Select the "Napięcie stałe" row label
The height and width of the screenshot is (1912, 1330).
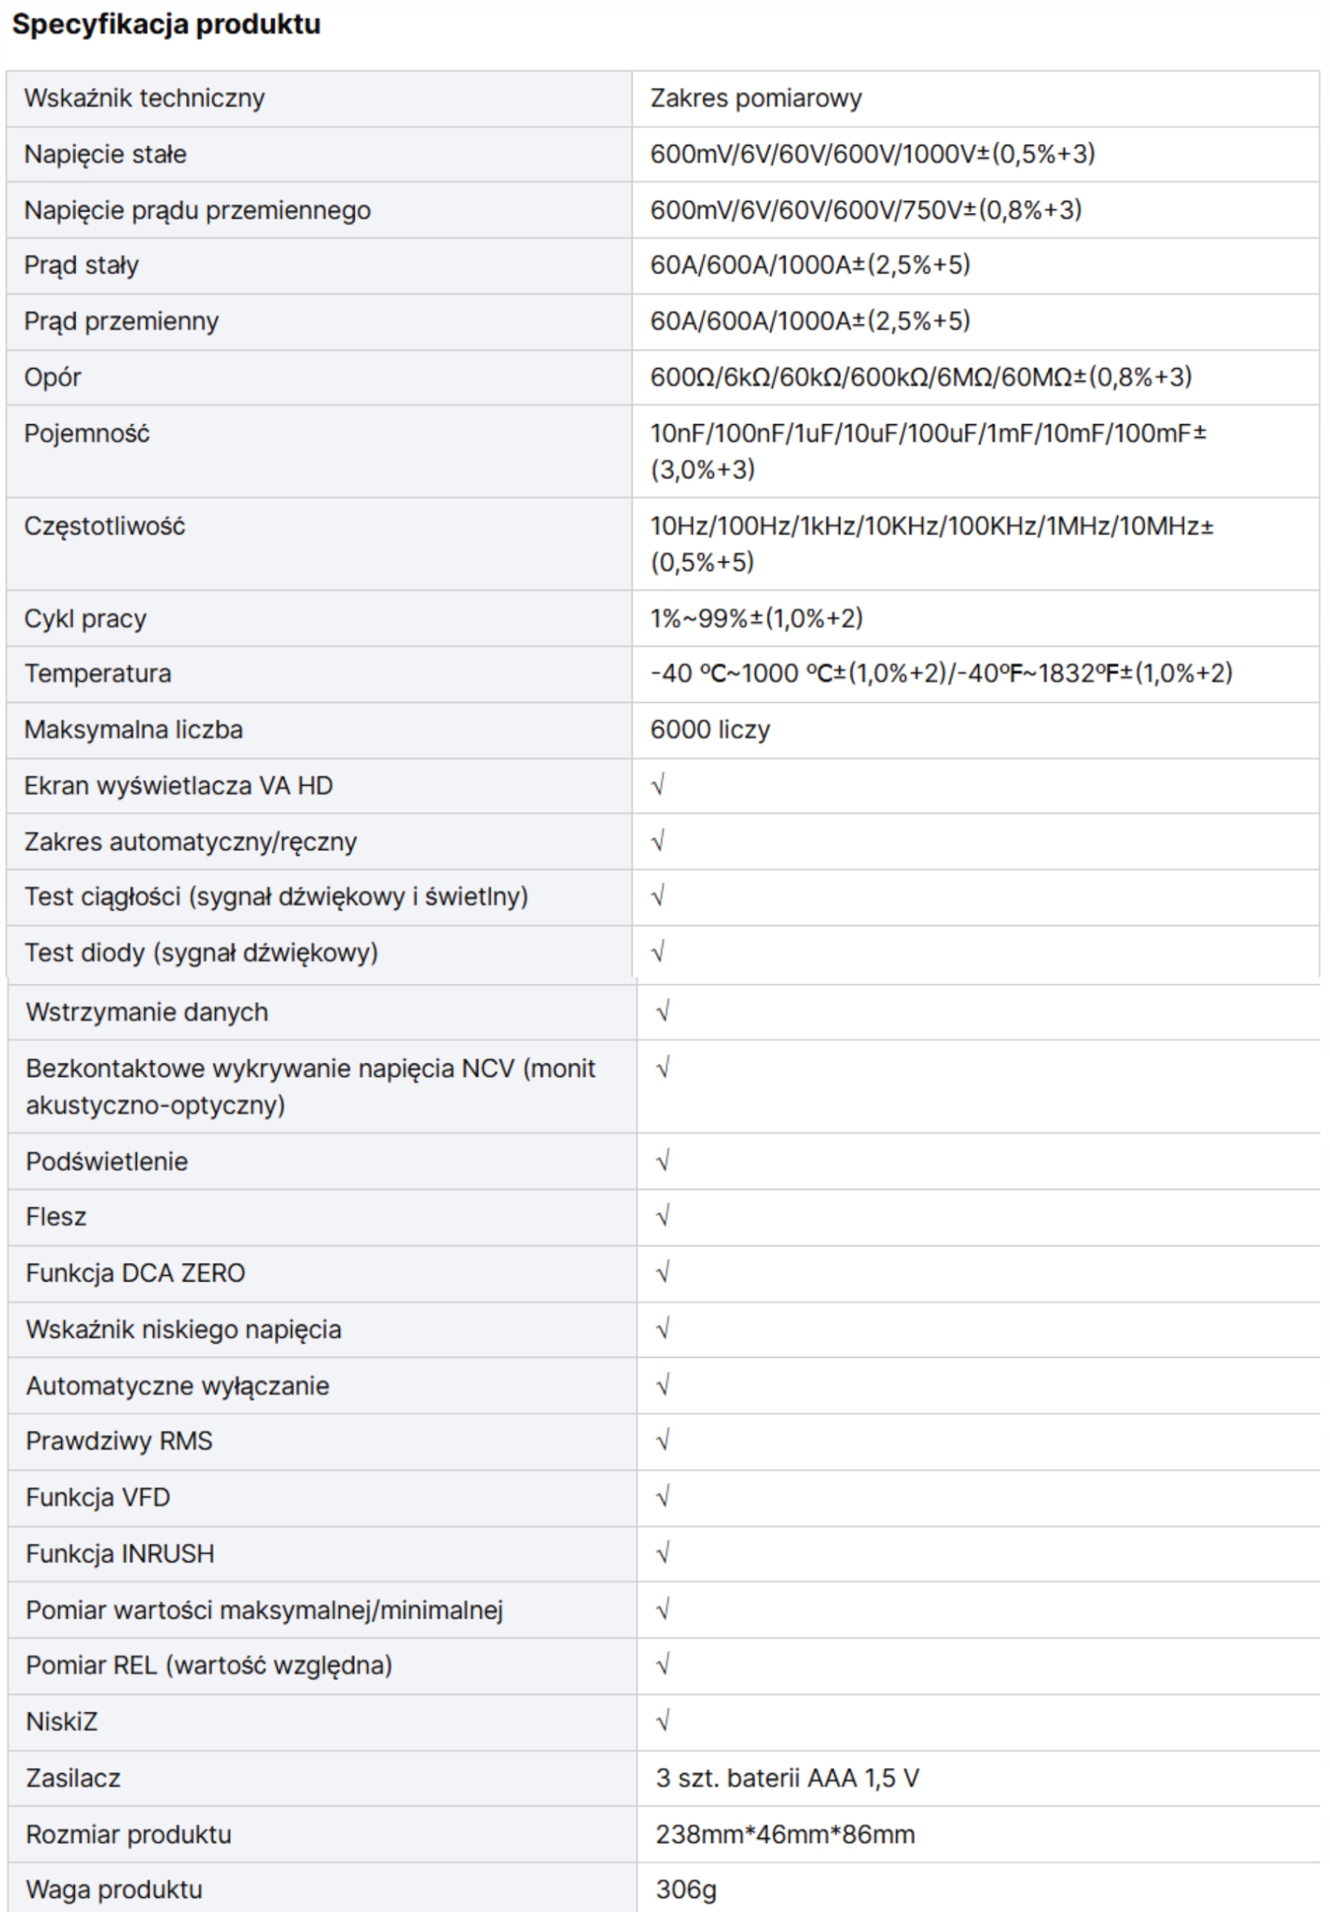pyautogui.click(x=105, y=154)
